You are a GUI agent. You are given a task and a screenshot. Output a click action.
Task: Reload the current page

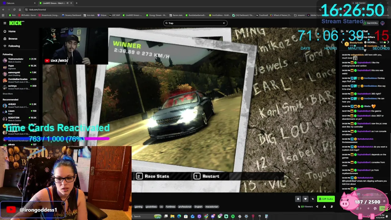coord(14,9)
